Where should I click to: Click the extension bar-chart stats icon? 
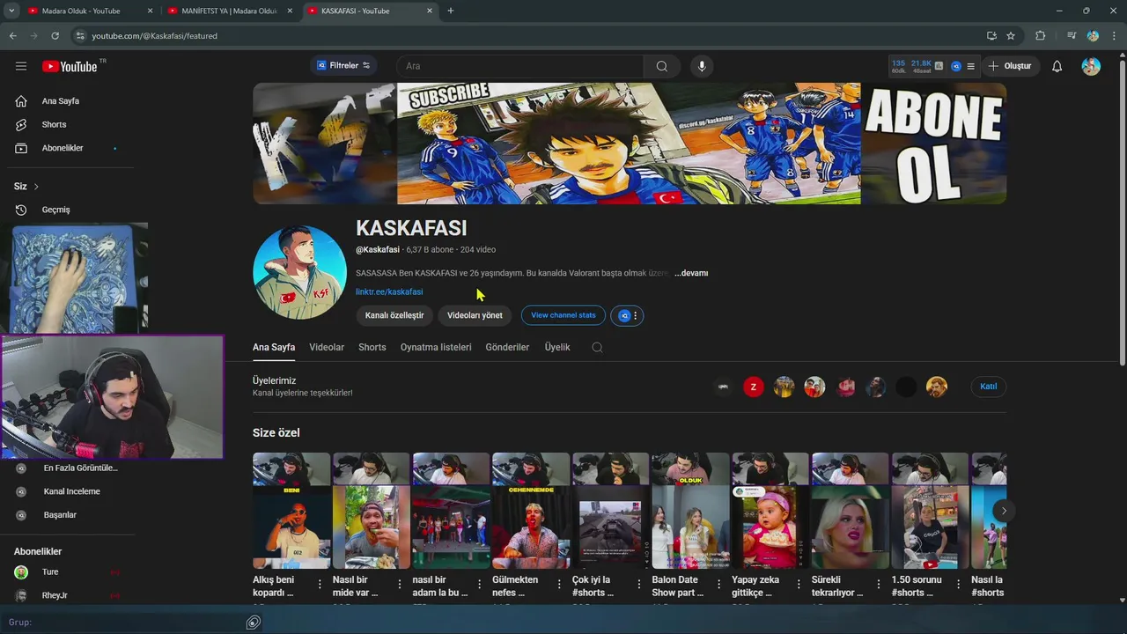[939, 66]
